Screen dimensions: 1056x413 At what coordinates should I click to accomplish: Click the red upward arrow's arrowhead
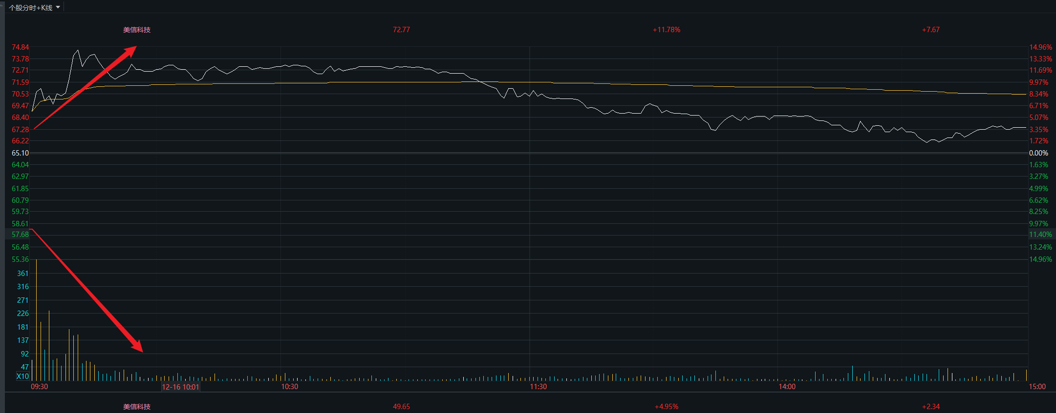tap(131, 50)
